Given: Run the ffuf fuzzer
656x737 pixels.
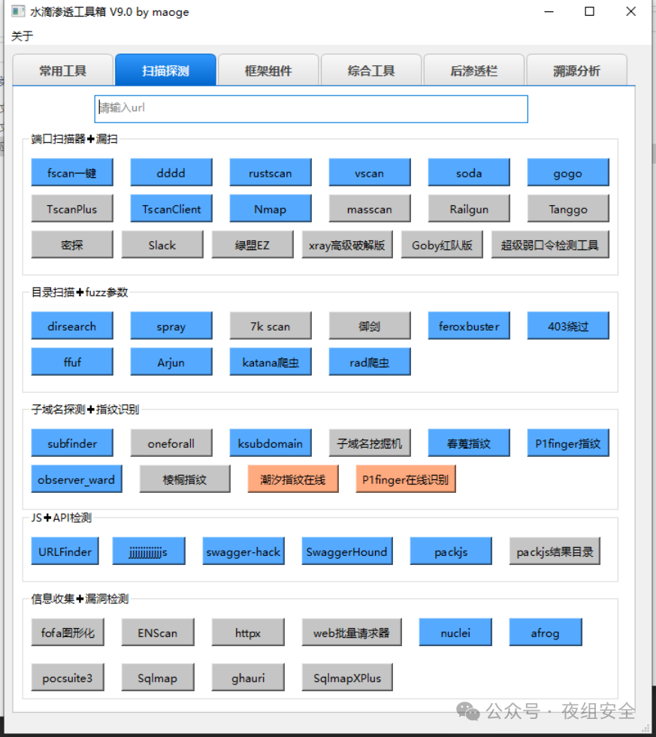Looking at the screenshot, I should [x=72, y=362].
